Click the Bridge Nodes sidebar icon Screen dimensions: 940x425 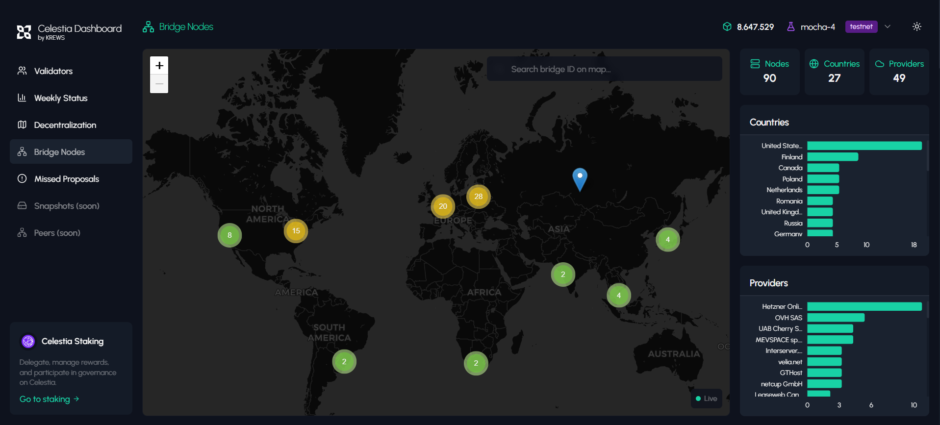tap(22, 151)
